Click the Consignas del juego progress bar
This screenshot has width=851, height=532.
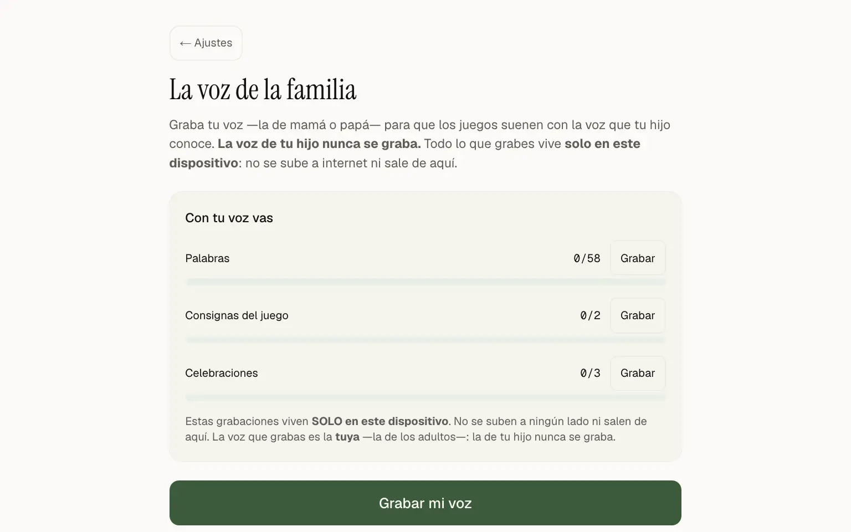point(425,340)
